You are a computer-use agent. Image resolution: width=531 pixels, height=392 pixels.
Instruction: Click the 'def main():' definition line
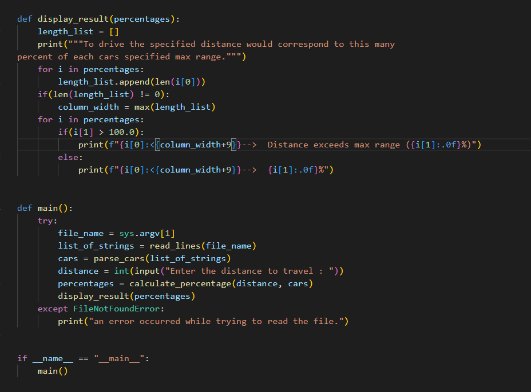point(45,208)
